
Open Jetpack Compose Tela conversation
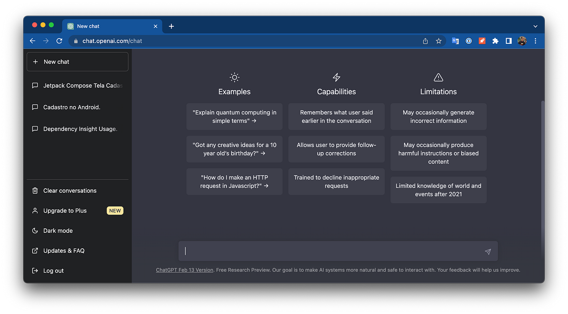[x=77, y=86]
